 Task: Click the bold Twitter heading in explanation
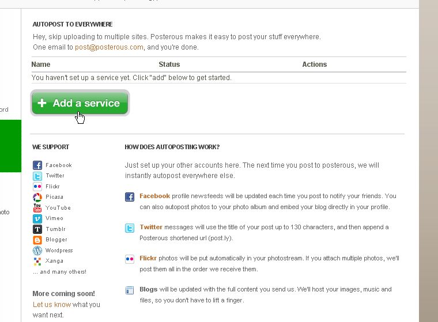(151, 227)
